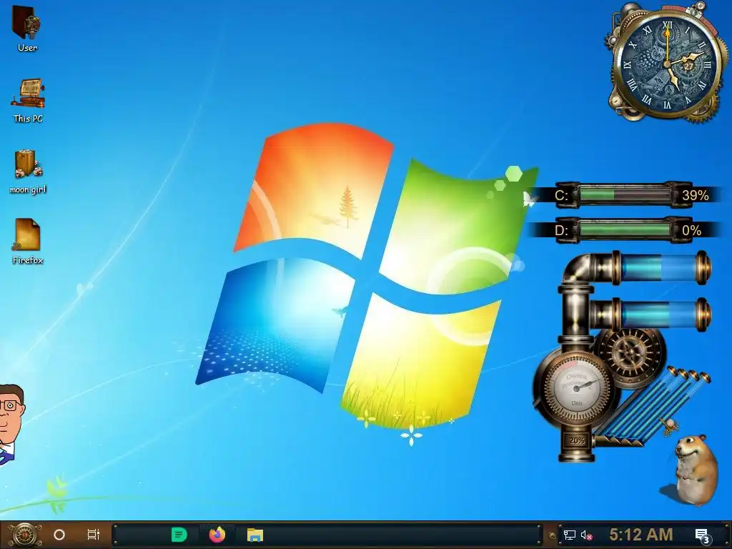Viewport: 732px width, 549px height.
Task: Click the 20% CPU readout plate
Action: (x=577, y=440)
